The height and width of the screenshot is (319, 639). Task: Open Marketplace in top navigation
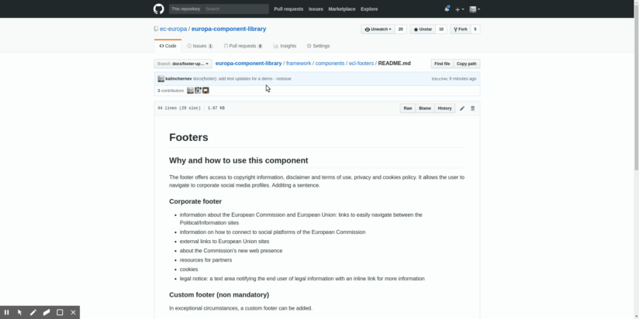(342, 9)
